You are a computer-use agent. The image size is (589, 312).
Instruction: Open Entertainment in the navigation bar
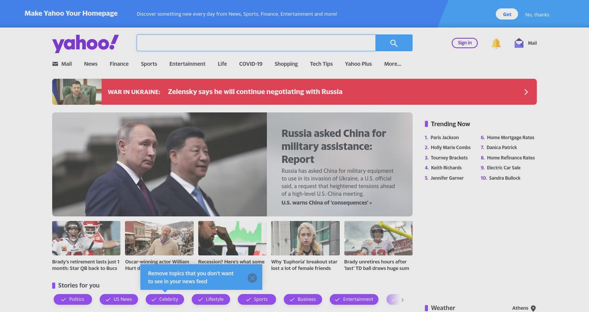point(187,64)
